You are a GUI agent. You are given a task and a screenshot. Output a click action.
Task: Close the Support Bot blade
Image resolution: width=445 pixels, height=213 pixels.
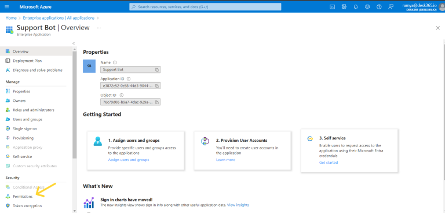[x=437, y=28]
